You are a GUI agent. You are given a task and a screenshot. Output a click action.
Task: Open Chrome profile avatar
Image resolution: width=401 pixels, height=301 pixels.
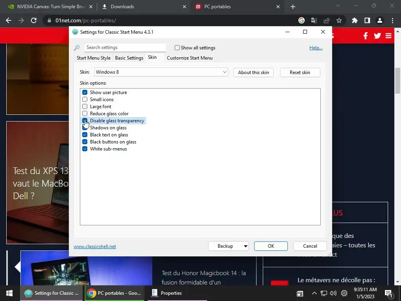380,20
